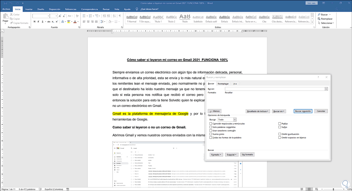
Task: Apply italic with the K button
Action: click(38, 22)
